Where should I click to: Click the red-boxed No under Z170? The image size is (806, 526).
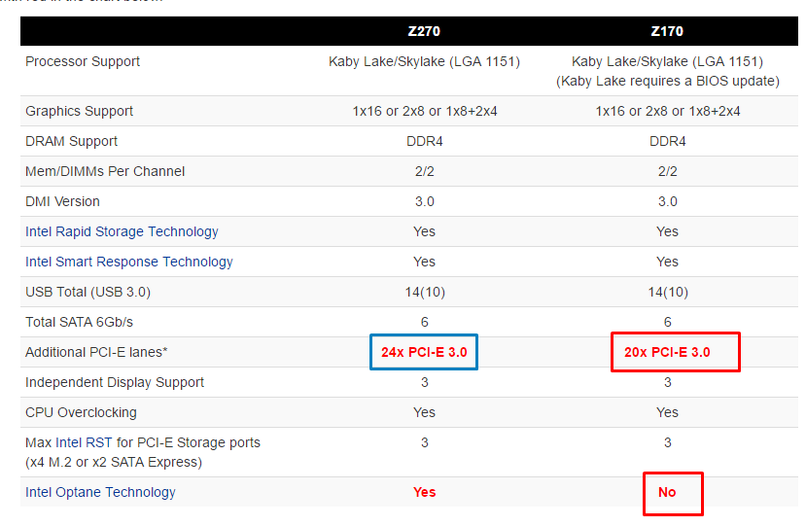667,492
